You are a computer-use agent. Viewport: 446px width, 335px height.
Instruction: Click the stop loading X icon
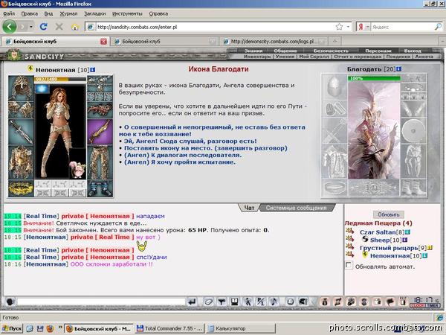tap(59, 27)
